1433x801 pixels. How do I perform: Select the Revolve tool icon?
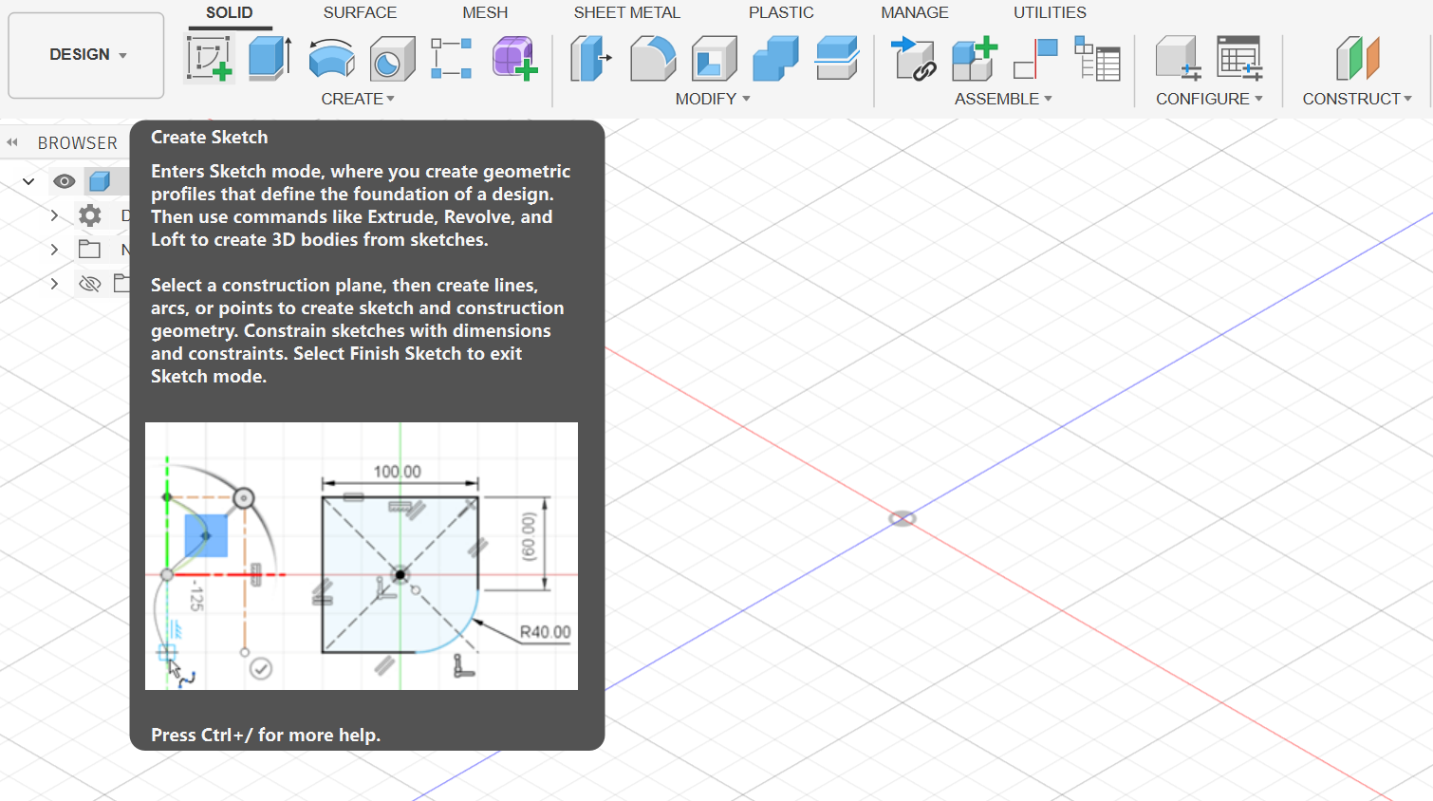(x=331, y=58)
